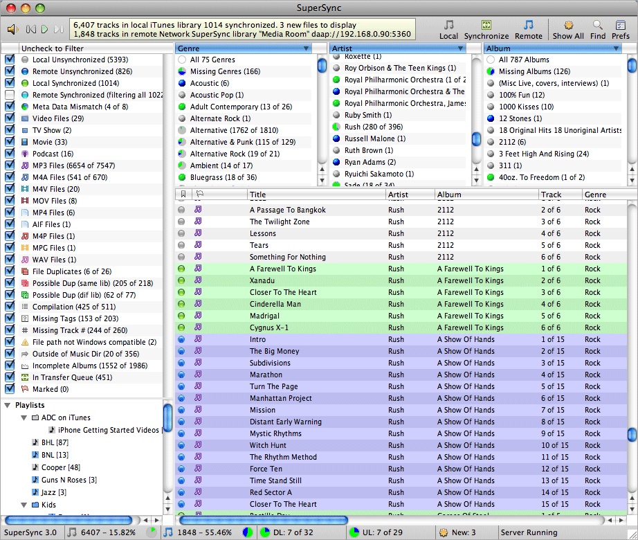Viewport: 638px width, 540px height.
Task: Uncheck the Remote Unsynchronized filter
Action: coord(10,71)
